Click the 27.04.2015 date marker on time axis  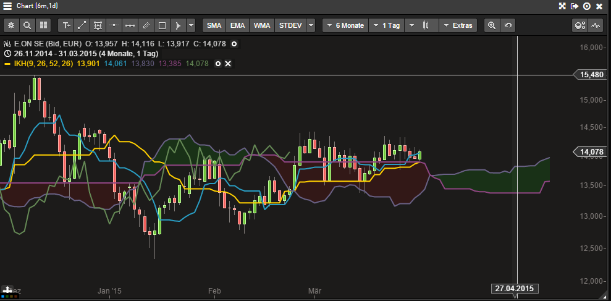[515, 289]
